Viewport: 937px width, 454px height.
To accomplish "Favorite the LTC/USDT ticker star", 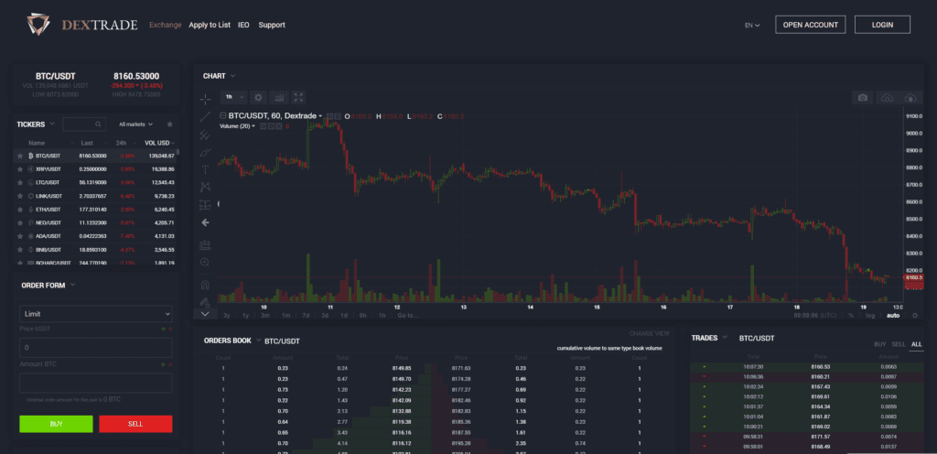I will click(x=20, y=182).
